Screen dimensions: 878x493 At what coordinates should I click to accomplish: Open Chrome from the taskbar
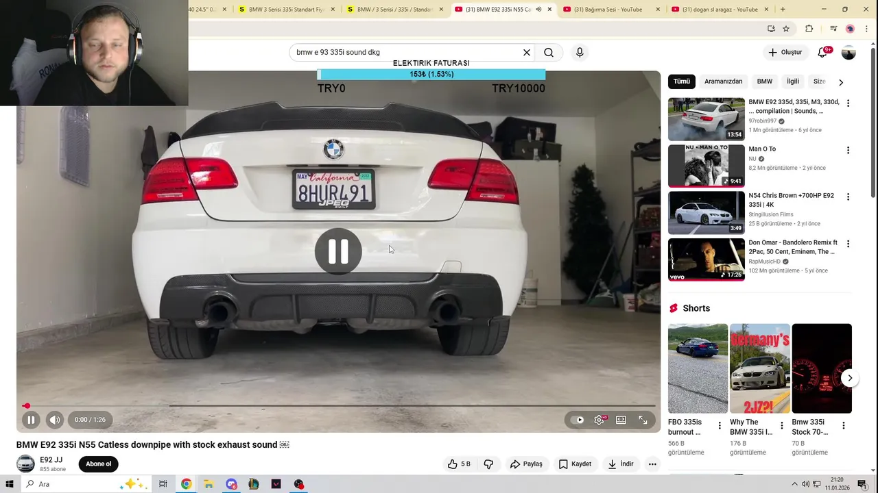tap(186, 484)
